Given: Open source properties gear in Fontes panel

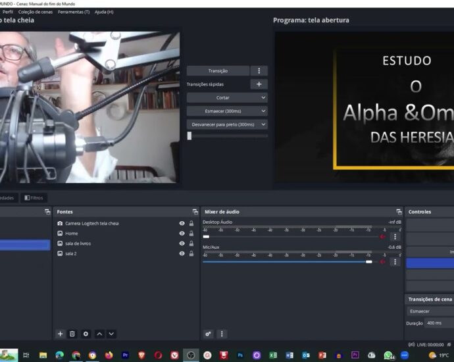Looking at the screenshot, I should pyautogui.click(x=86, y=334).
